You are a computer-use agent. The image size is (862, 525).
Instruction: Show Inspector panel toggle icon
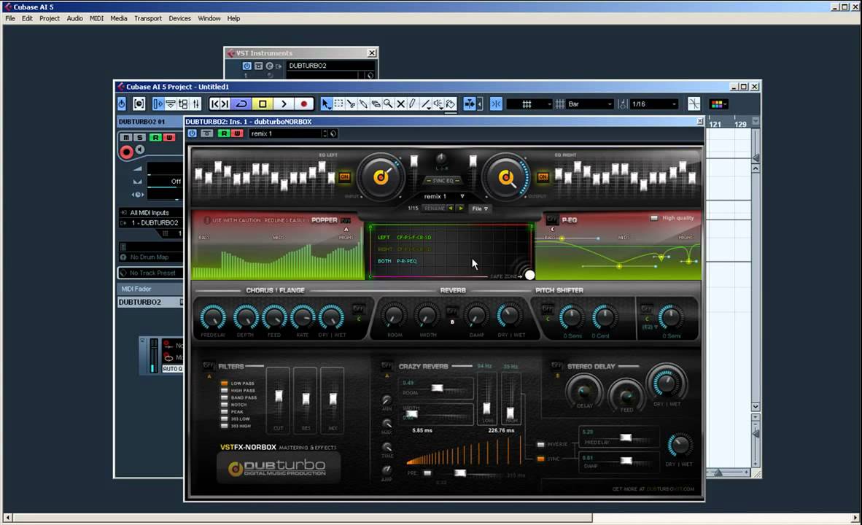click(x=158, y=104)
